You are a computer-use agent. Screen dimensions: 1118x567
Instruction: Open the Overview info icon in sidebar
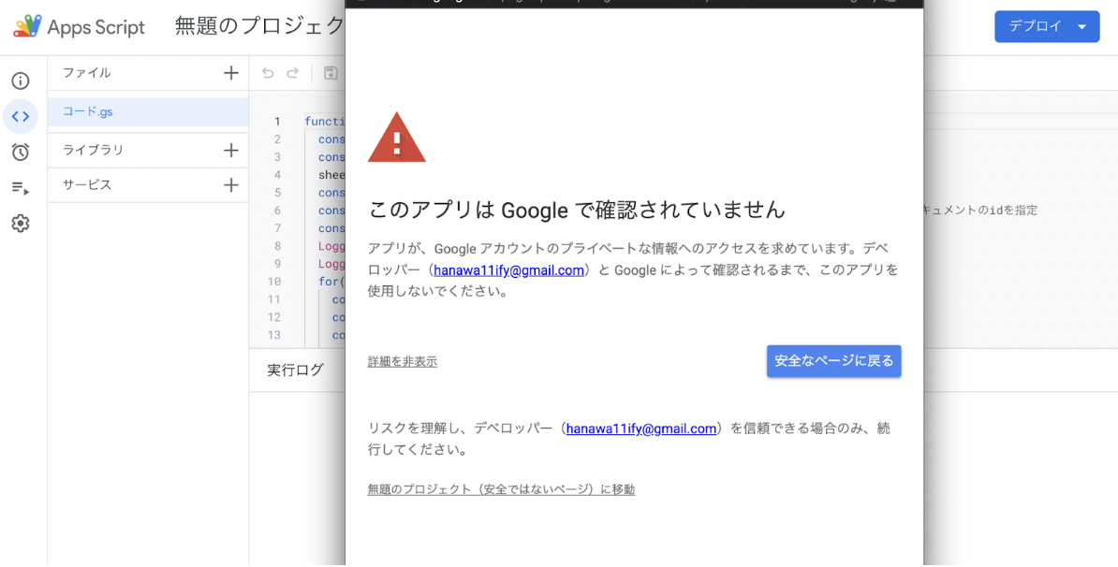coord(21,81)
